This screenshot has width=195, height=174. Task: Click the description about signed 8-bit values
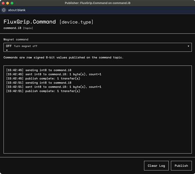(x=63, y=57)
